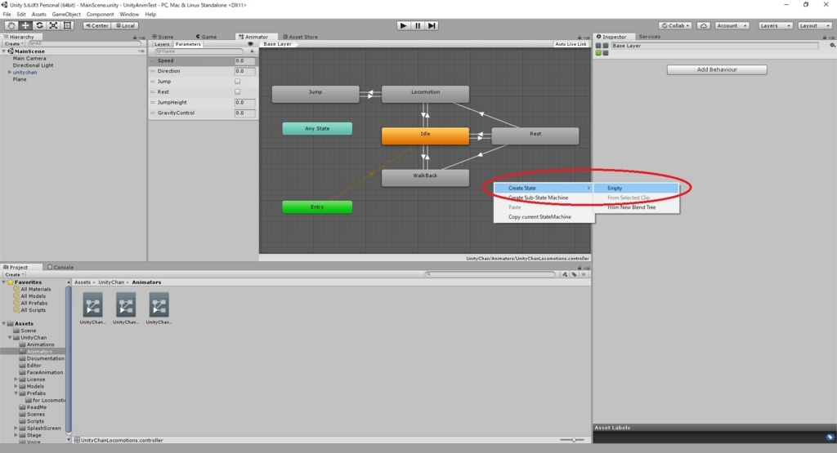Open the Window menu

[129, 15]
